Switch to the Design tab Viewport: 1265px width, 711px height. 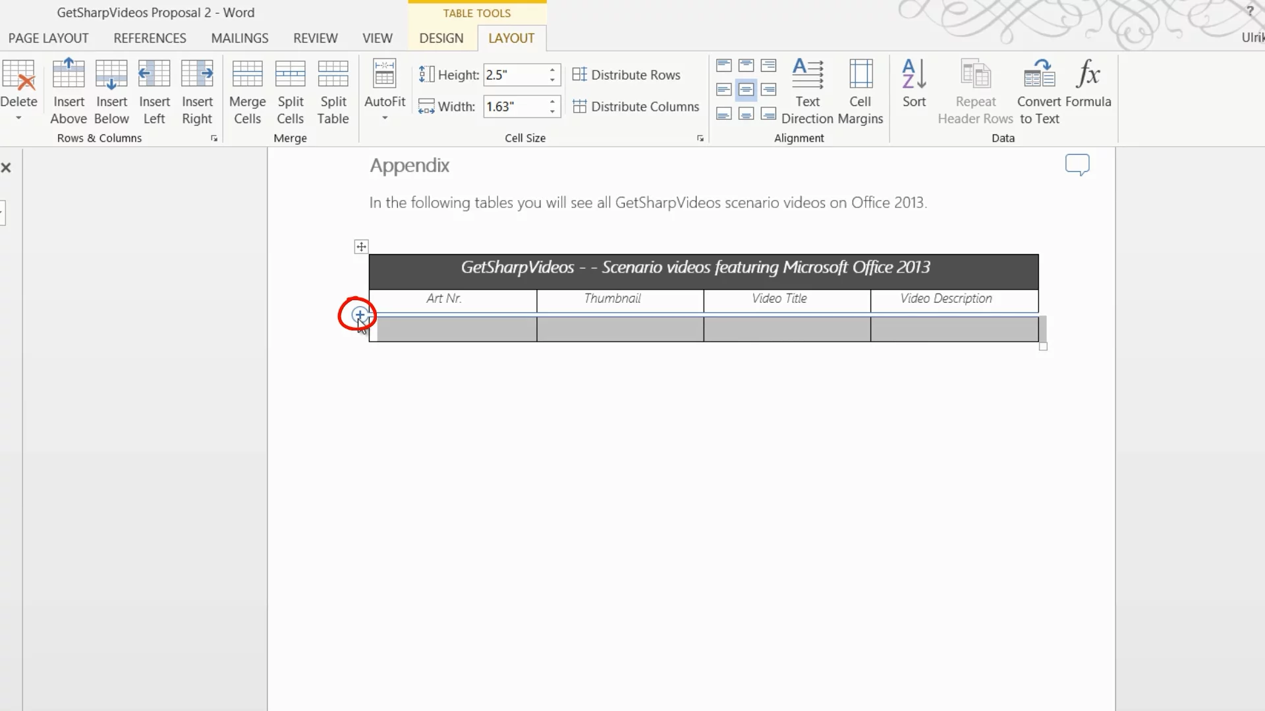[x=441, y=38]
